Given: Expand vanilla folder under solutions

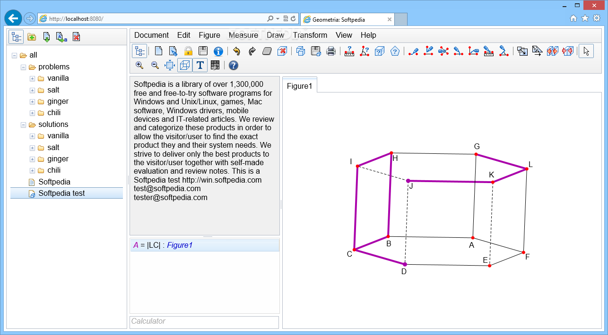Looking at the screenshot, I should [32, 136].
